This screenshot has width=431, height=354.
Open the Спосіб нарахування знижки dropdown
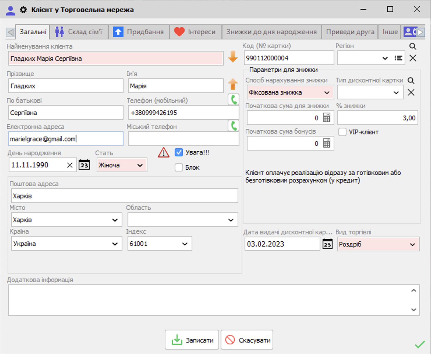tap(327, 93)
